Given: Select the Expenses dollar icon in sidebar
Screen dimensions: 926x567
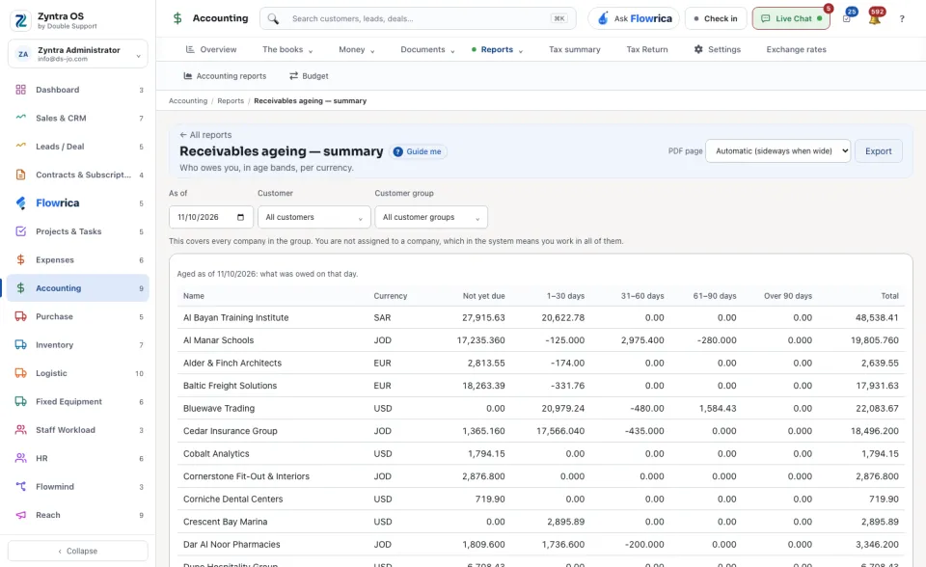Looking at the screenshot, I should point(20,260).
